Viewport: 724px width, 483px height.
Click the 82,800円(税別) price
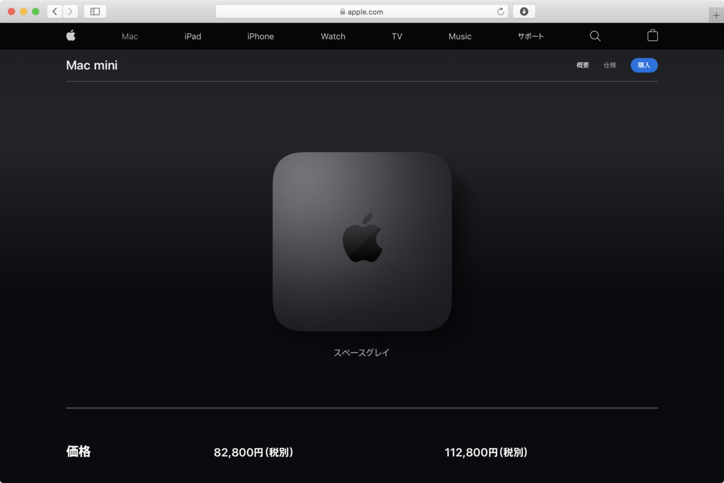(253, 452)
